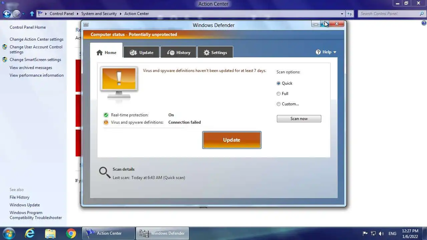
Task: Click the shield icon beside User Account Control settings
Action: click(5, 47)
